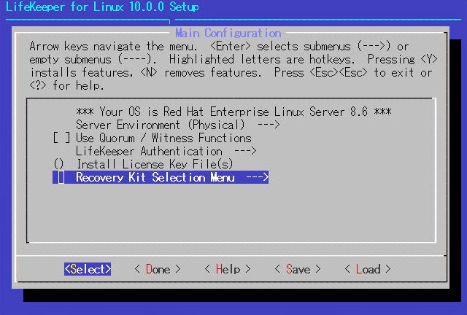Click the arrow after Recovery Kit Selection Menu
The width and height of the screenshot is (467, 315).
(x=257, y=177)
